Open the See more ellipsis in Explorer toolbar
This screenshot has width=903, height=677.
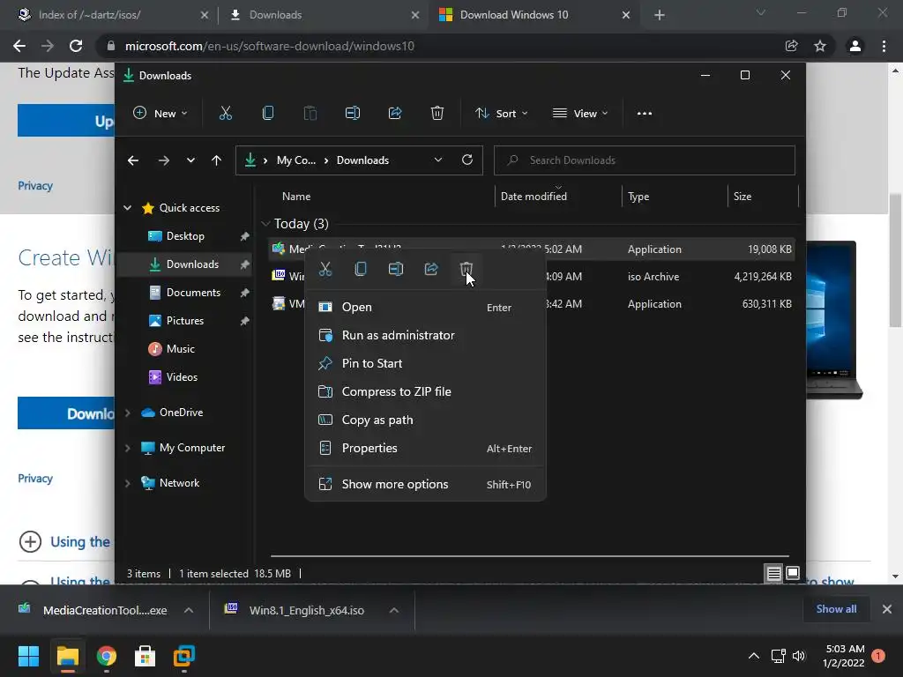pos(645,114)
